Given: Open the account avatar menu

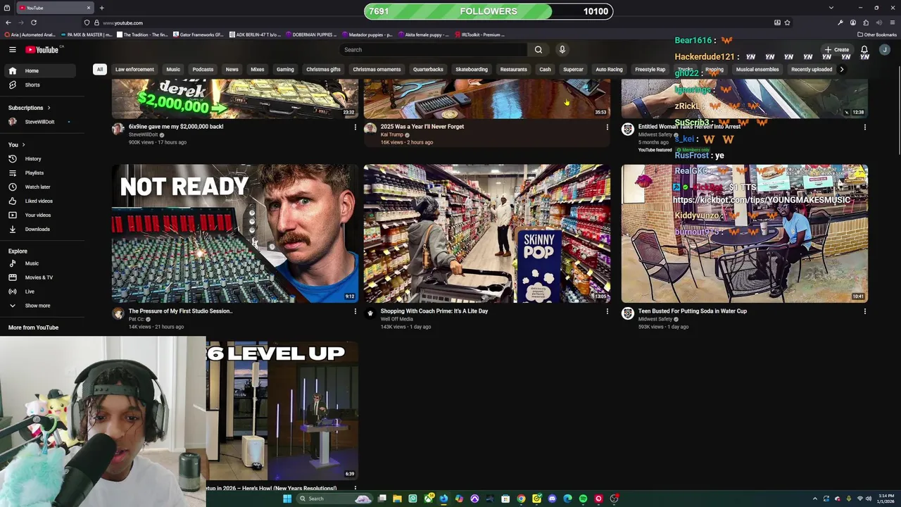Looking at the screenshot, I should pyautogui.click(x=885, y=49).
